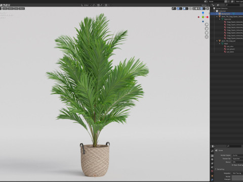
Task: Open the Object menu in viewport header
Action: (22, 9)
